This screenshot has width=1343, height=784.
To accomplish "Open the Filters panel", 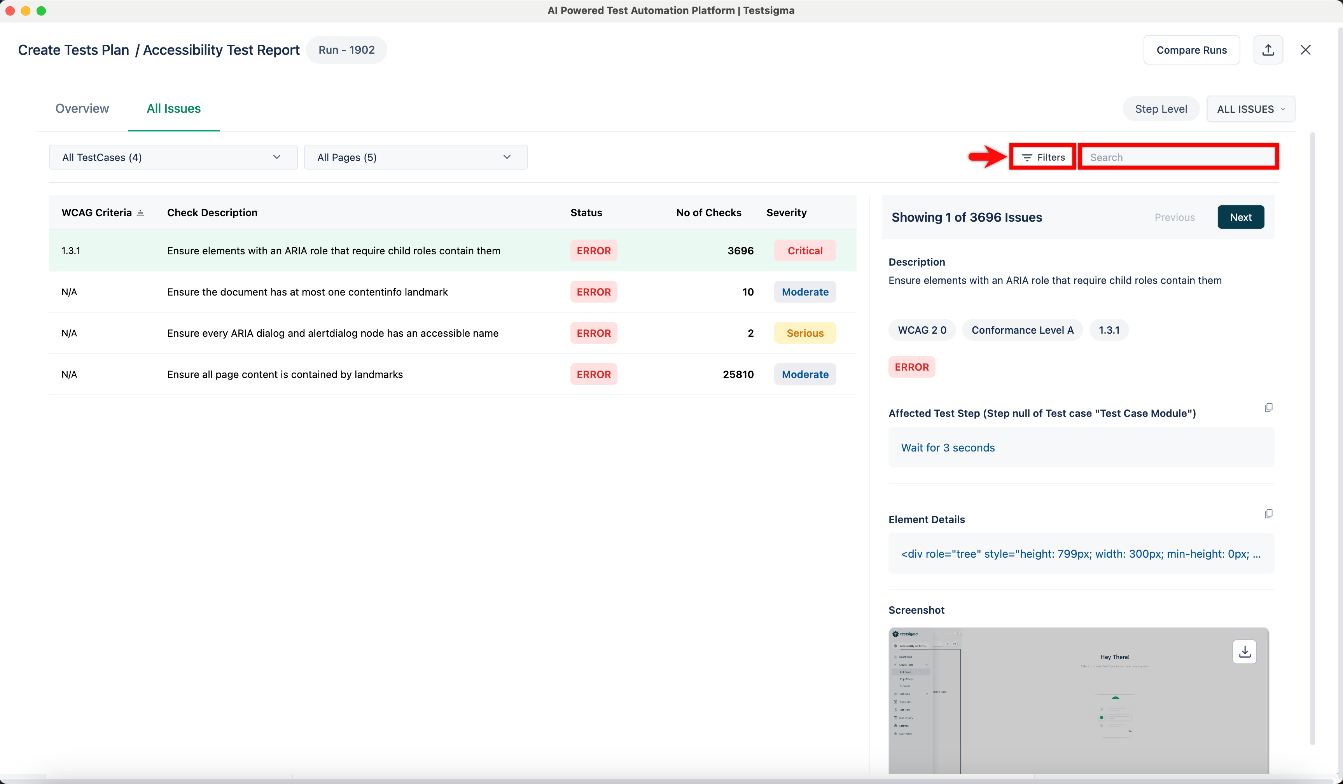I will pos(1043,157).
